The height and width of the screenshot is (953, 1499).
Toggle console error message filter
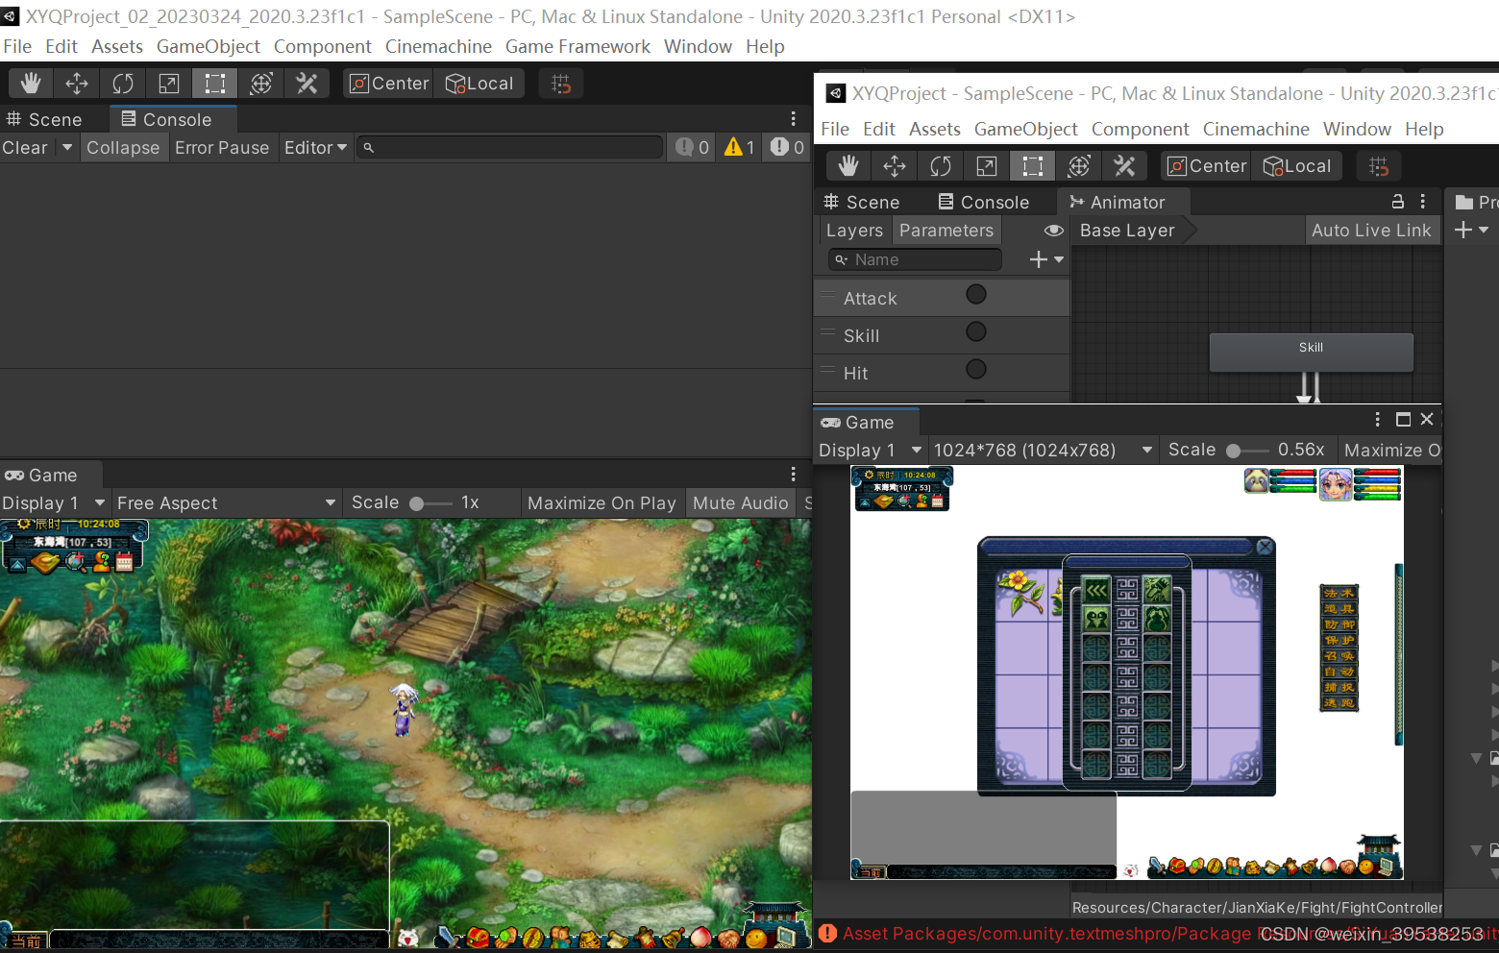point(787,147)
